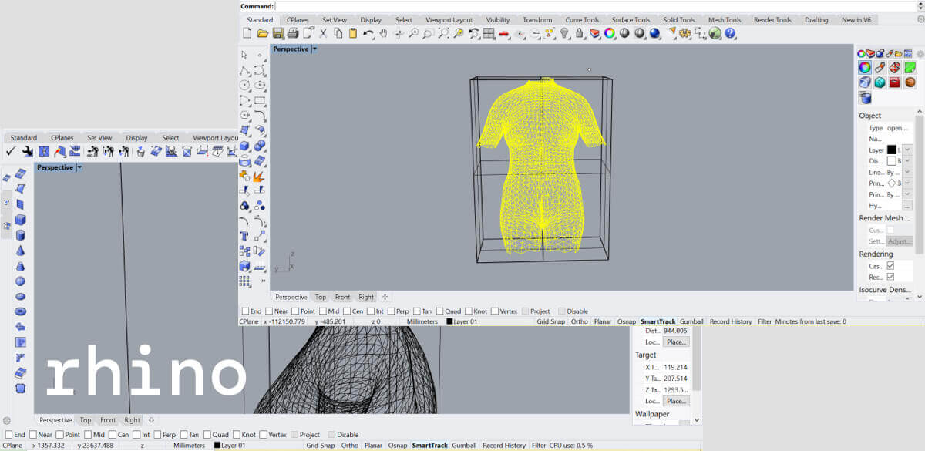Image resolution: width=925 pixels, height=451 pixels.
Task: Click the Paste clipboard icon
Action: (353, 33)
